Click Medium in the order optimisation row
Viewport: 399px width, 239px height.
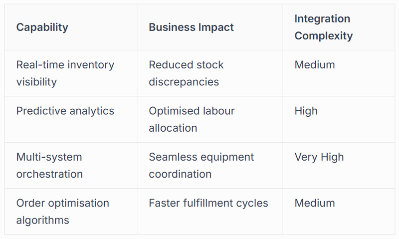(315, 203)
